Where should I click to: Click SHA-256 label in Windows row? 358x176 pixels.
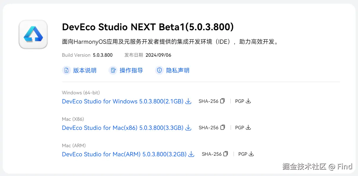pos(209,101)
